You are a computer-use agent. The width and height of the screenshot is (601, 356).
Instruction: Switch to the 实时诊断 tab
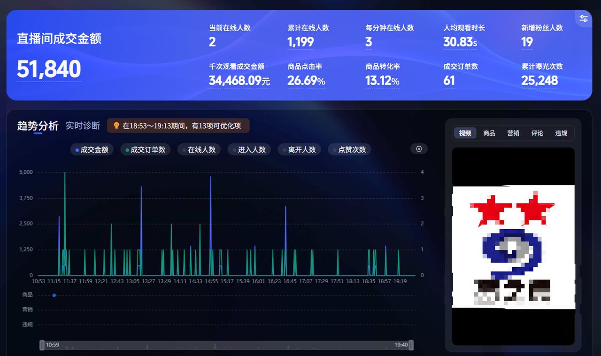(83, 126)
